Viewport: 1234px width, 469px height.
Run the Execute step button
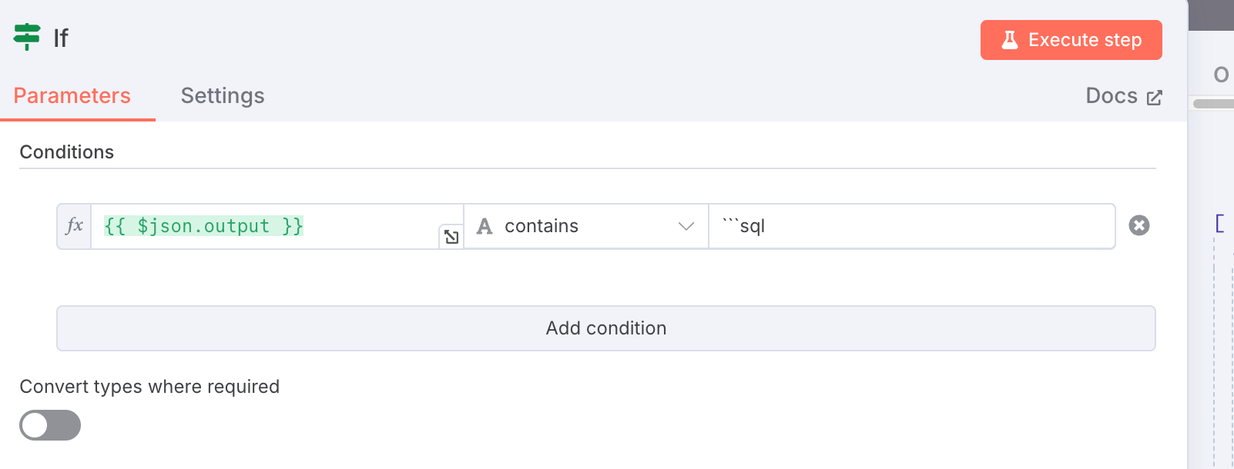(x=1071, y=40)
